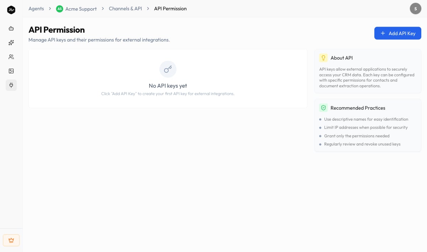Viewport: 427px width, 252px height.
Task: Open the Agents bot icon in sidebar
Action: (x=11, y=28)
